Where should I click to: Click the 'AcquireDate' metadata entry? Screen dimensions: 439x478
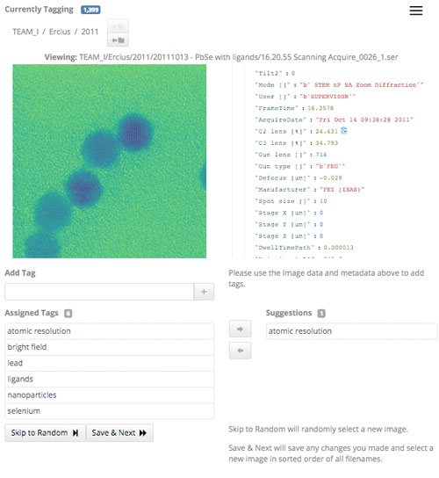click(x=334, y=119)
